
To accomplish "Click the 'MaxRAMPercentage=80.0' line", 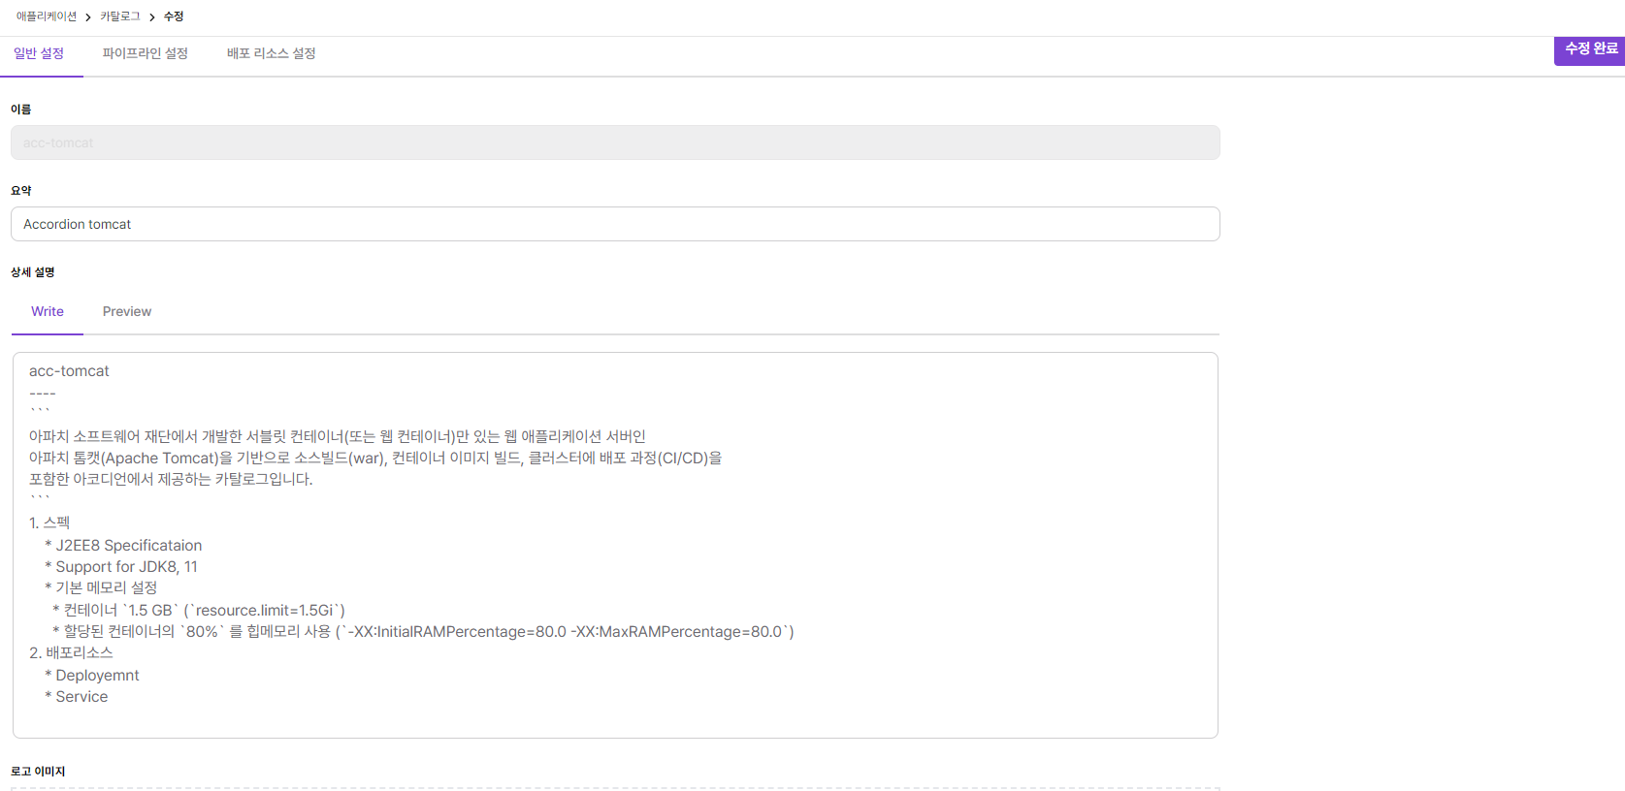I will pyautogui.click(x=423, y=632).
